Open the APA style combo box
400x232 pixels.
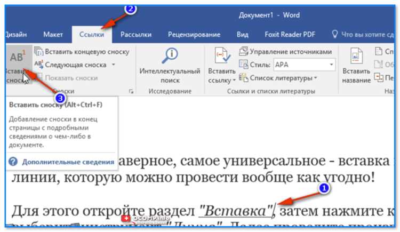(x=304, y=65)
